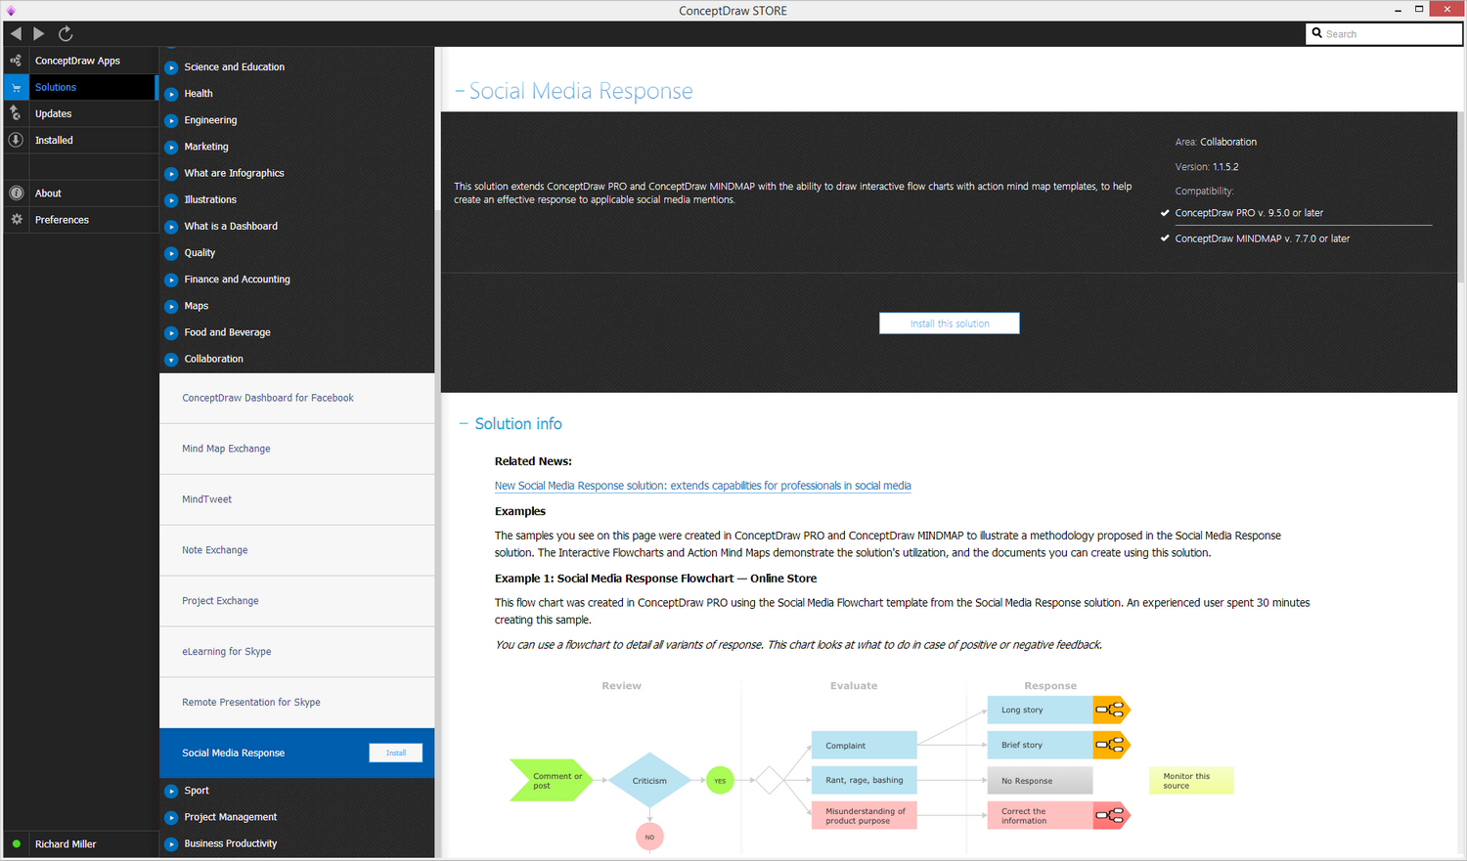Open the New Social Media Response solution news link

point(702,486)
